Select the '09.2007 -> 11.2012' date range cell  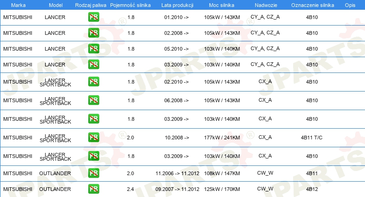coord(177,189)
